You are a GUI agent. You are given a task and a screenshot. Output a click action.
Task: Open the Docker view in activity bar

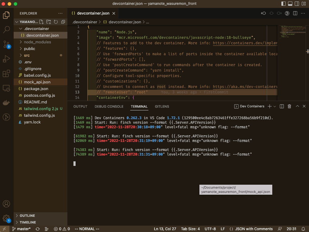coord(6,103)
